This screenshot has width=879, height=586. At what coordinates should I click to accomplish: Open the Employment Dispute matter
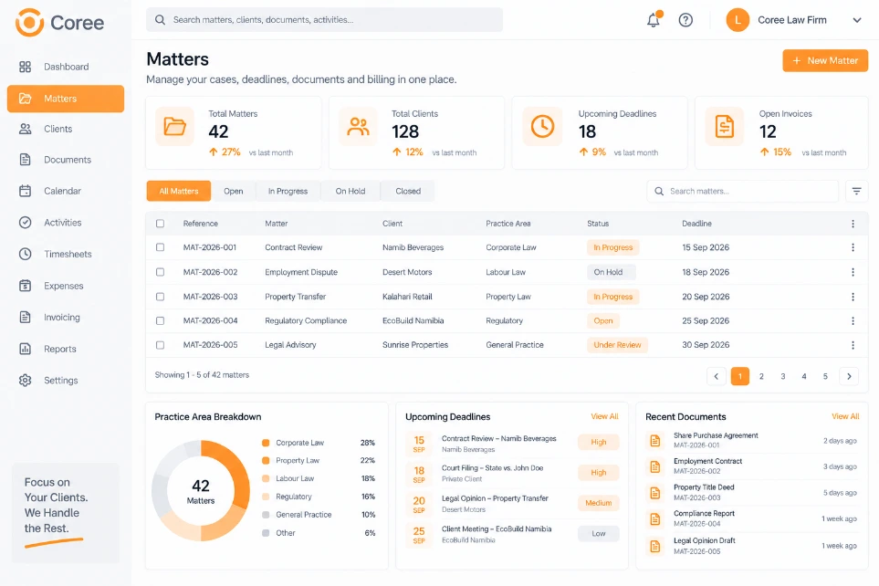(301, 272)
